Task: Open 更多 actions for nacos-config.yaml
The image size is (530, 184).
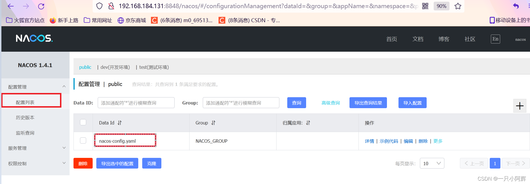Action: point(438,141)
